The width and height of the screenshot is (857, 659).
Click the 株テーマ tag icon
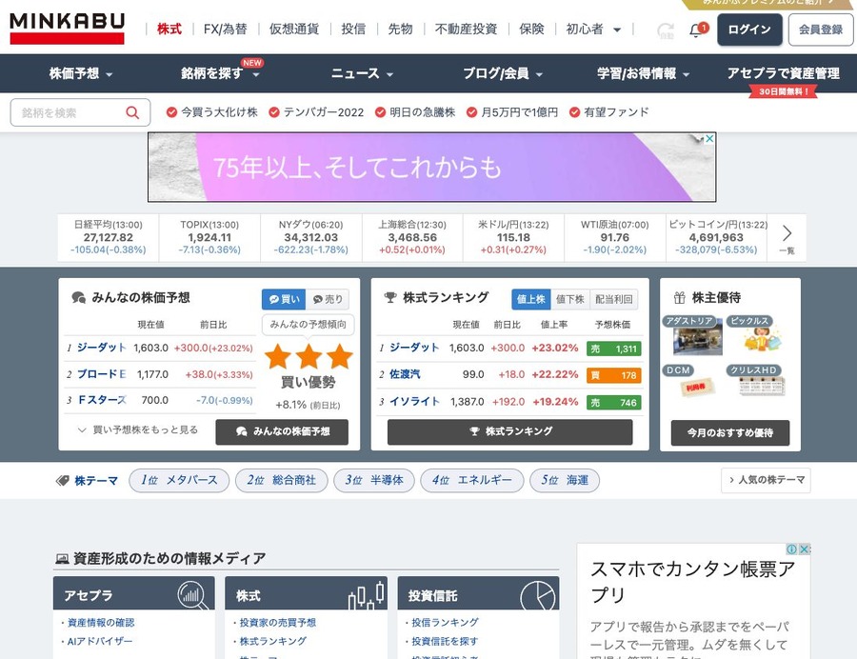tap(62, 481)
